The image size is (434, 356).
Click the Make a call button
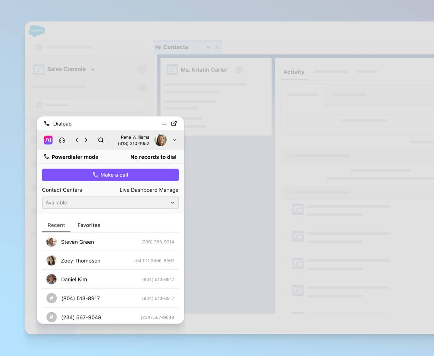(110, 175)
